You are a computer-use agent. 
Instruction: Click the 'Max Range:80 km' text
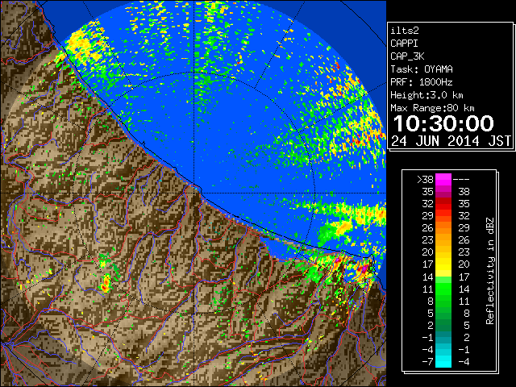click(x=432, y=108)
